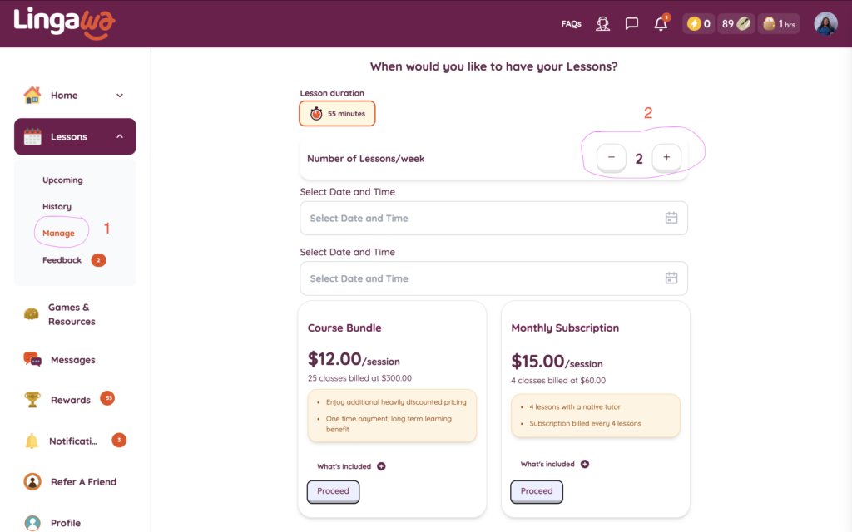Expand the Home menu chevron

click(120, 96)
